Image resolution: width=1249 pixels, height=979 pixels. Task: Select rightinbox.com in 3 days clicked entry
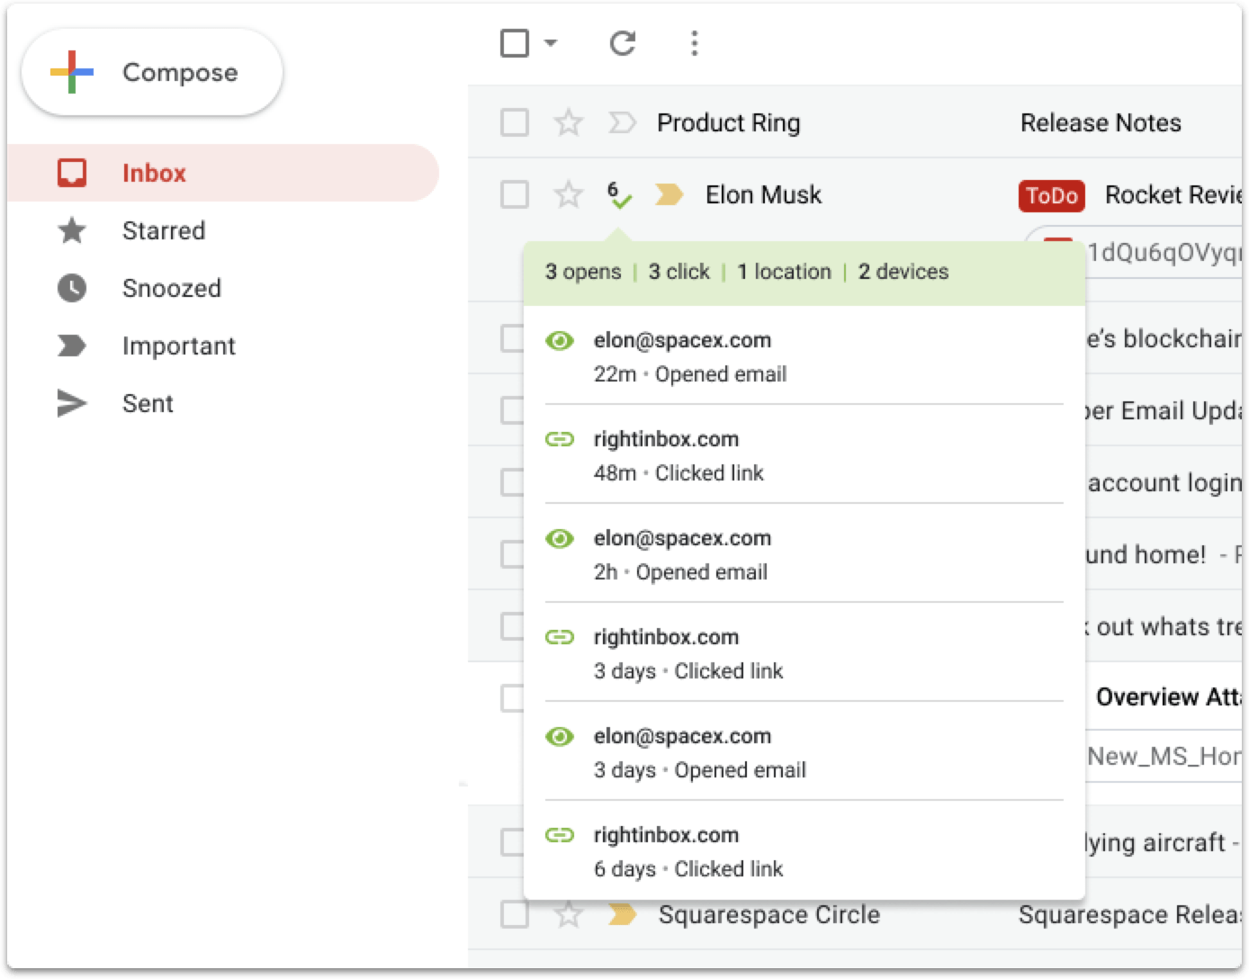click(x=666, y=637)
